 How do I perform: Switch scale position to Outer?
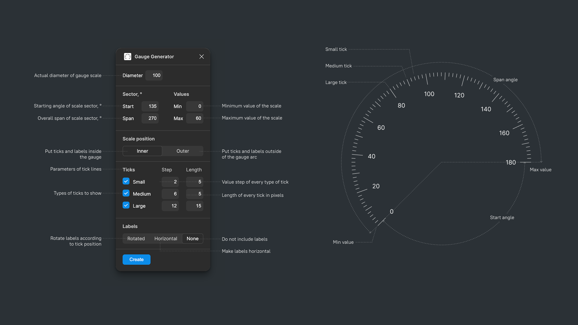tap(183, 151)
